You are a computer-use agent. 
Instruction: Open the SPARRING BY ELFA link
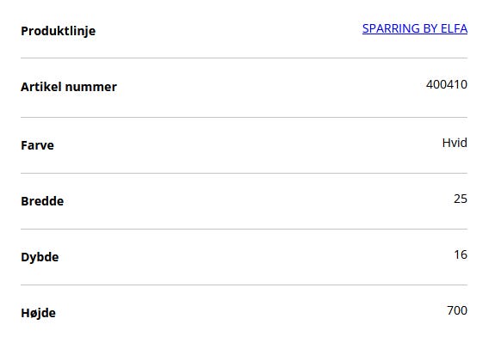(x=414, y=28)
